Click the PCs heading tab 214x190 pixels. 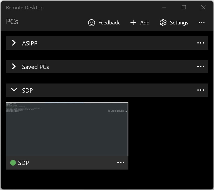point(12,22)
